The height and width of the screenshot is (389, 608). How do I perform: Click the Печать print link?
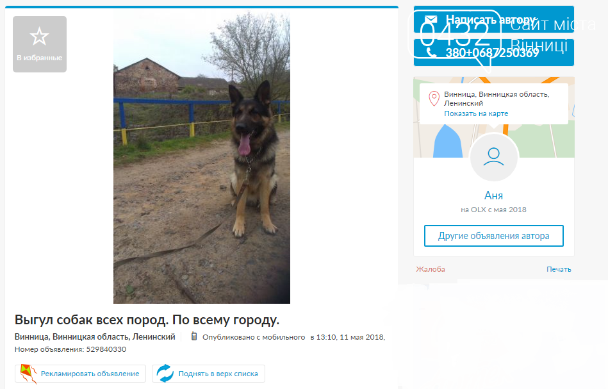click(x=559, y=269)
